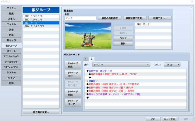The height and width of the screenshot is (121, 195).
Task: Open the 条件 ターン 0 selector
Action: tap(121, 65)
